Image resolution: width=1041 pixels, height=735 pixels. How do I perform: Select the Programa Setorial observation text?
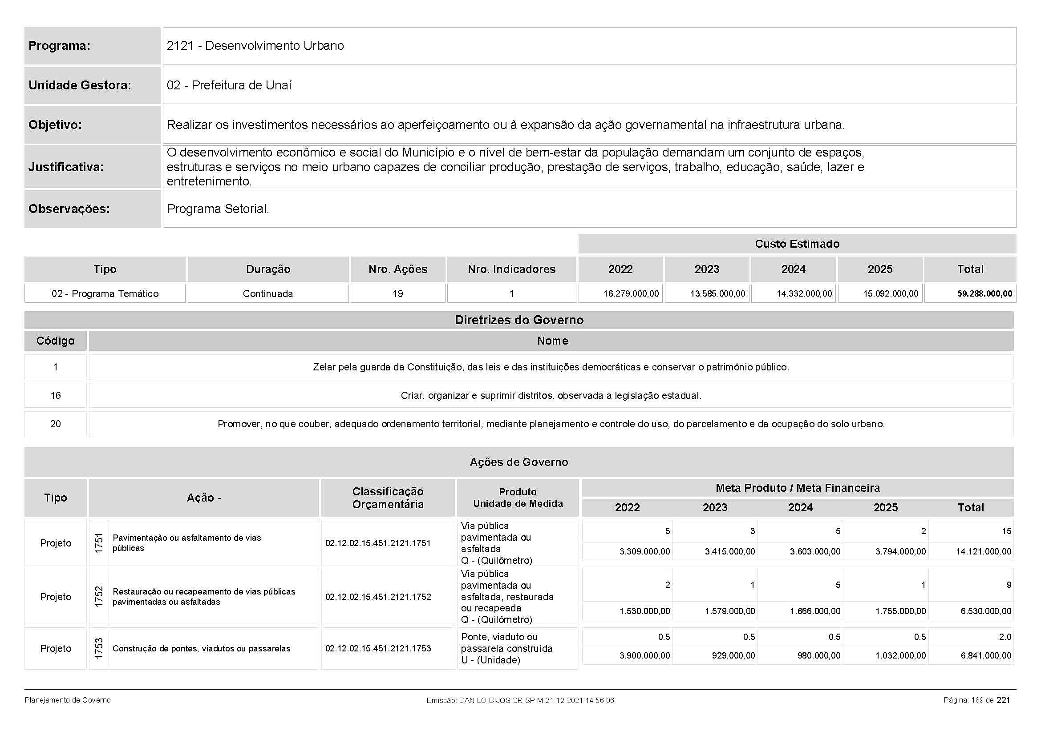coord(218,209)
